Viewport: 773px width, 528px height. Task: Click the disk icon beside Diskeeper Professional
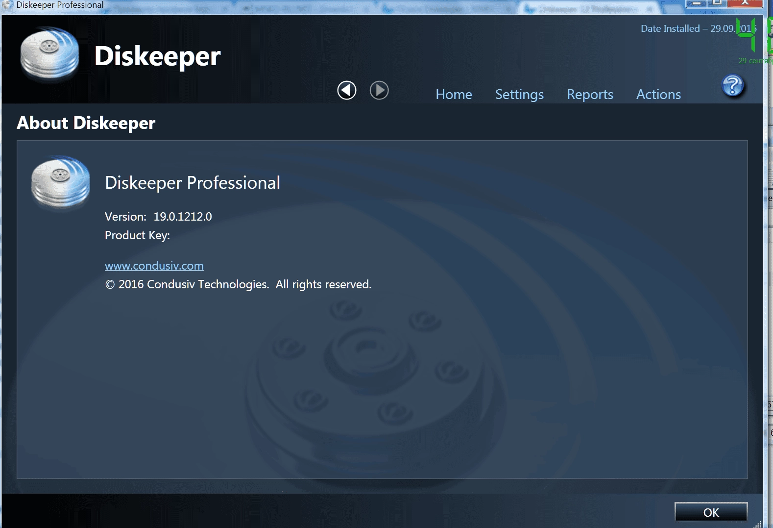[61, 182]
